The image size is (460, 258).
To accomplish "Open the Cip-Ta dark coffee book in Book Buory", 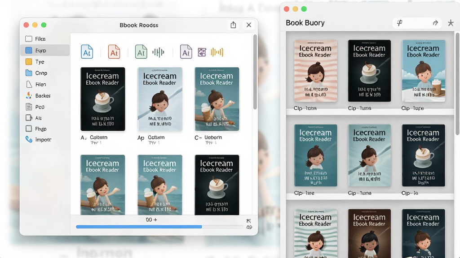I will click(x=423, y=155).
